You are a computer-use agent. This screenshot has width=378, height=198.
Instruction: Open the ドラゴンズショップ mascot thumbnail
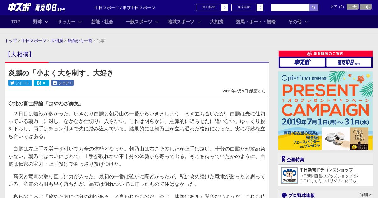(x=289, y=175)
